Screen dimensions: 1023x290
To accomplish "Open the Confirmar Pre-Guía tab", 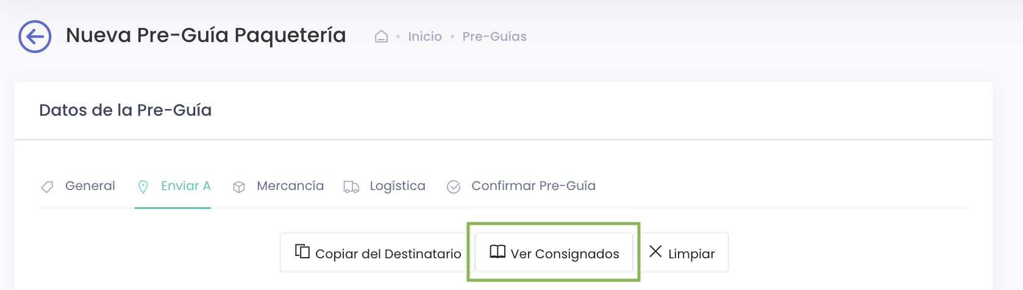I will pyautogui.click(x=521, y=186).
